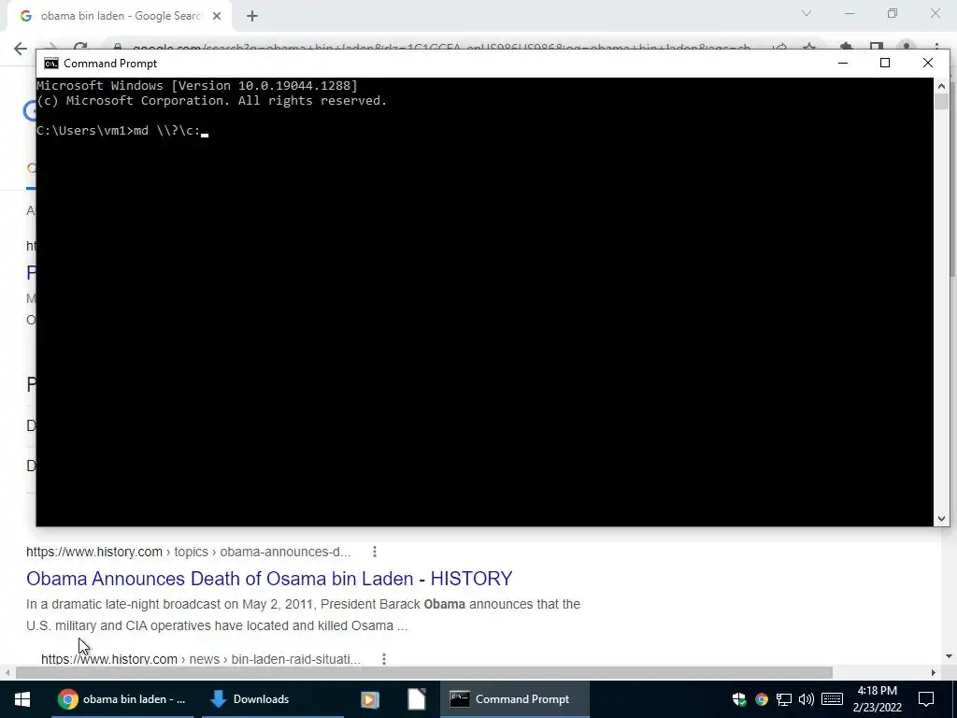Click Command Prompt taskbar button
The image size is (957, 718).
point(515,699)
